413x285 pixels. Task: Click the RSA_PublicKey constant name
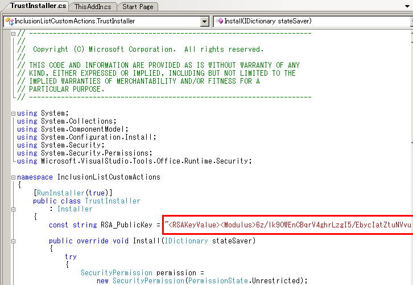[x=126, y=225]
